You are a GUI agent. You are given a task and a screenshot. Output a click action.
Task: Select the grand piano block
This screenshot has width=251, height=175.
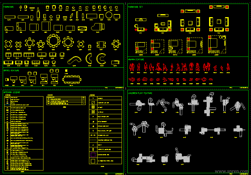98,27
